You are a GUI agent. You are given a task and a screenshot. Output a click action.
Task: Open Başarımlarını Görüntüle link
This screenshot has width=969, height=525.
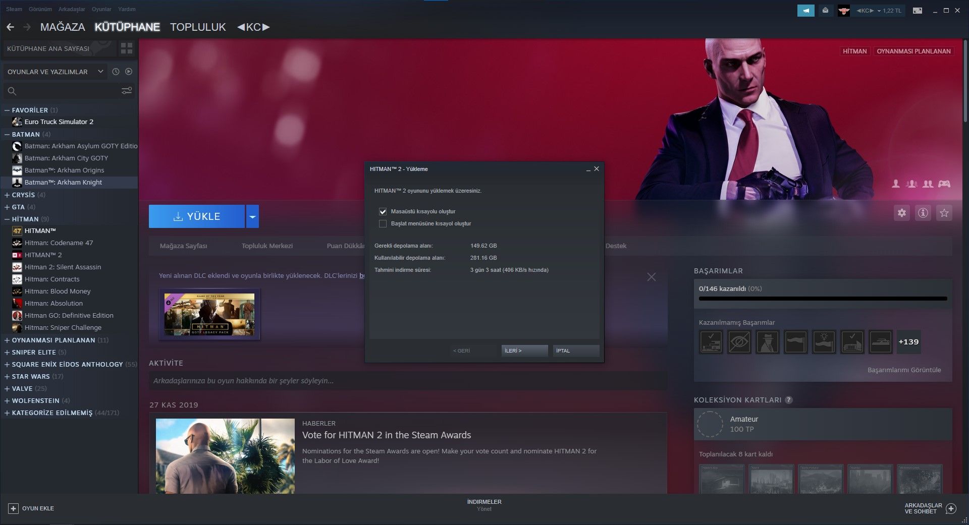[x=904, y=370]
